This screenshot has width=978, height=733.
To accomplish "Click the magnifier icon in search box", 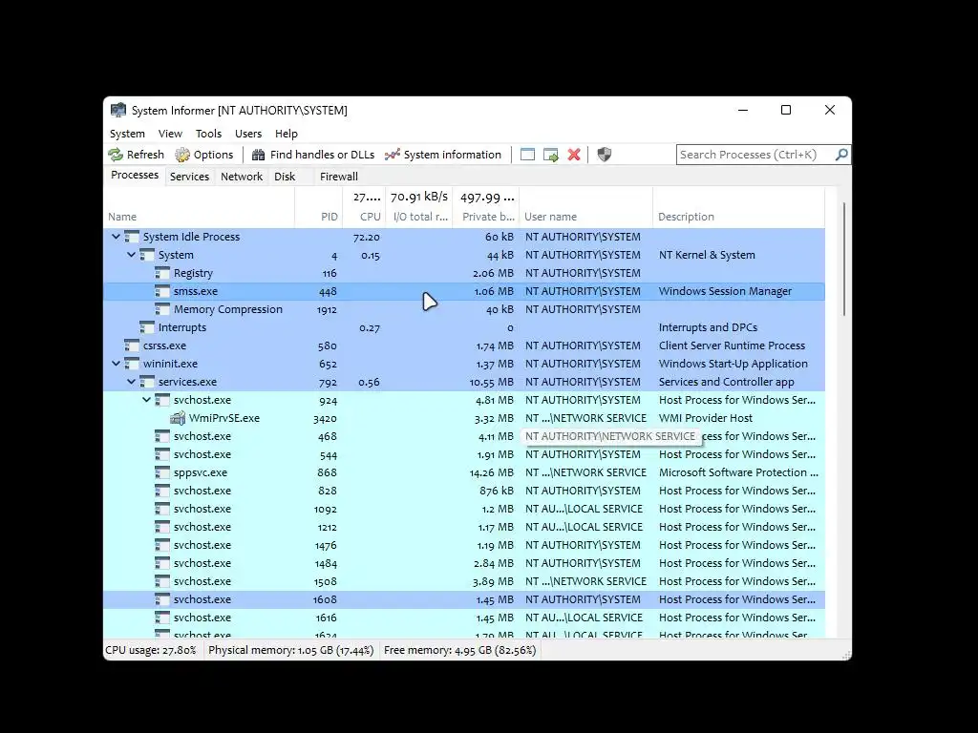I will (x=841, y=154).
